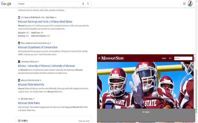This screenshot has height=123, width=198.
Task: Click A-Z on Missouri State preview
Action: pos(170,58)
